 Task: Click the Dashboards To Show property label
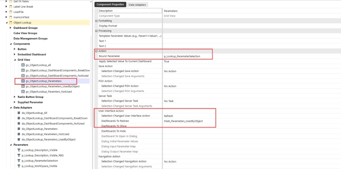[x=114, y=126]
